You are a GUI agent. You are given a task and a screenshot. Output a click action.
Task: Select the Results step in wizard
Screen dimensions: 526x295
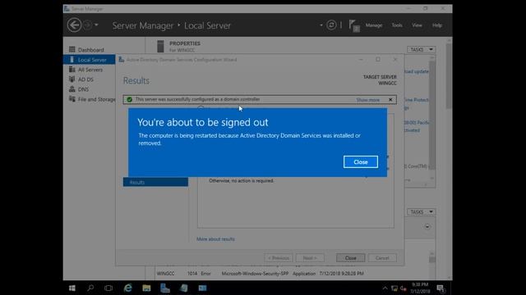(x=155, y=182)
